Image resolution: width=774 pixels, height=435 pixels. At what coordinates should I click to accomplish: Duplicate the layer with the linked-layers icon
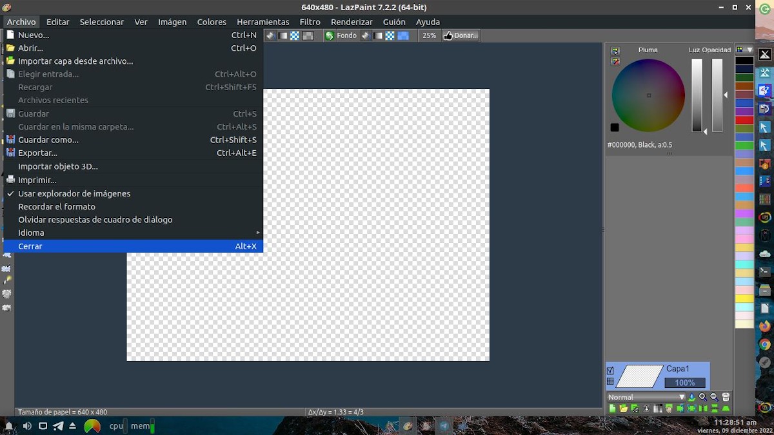(635, 408)
